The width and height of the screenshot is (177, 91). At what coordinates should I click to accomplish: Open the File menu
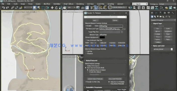click(x=3, y=4)
